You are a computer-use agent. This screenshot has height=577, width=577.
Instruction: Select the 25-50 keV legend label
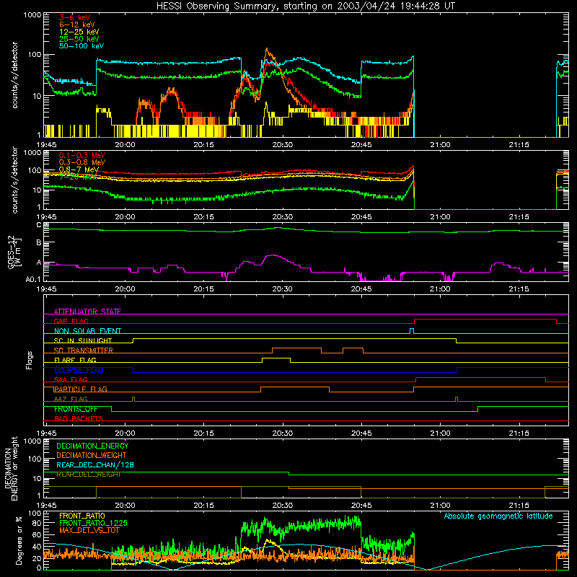pyautogui.click(x=79, y=39)
